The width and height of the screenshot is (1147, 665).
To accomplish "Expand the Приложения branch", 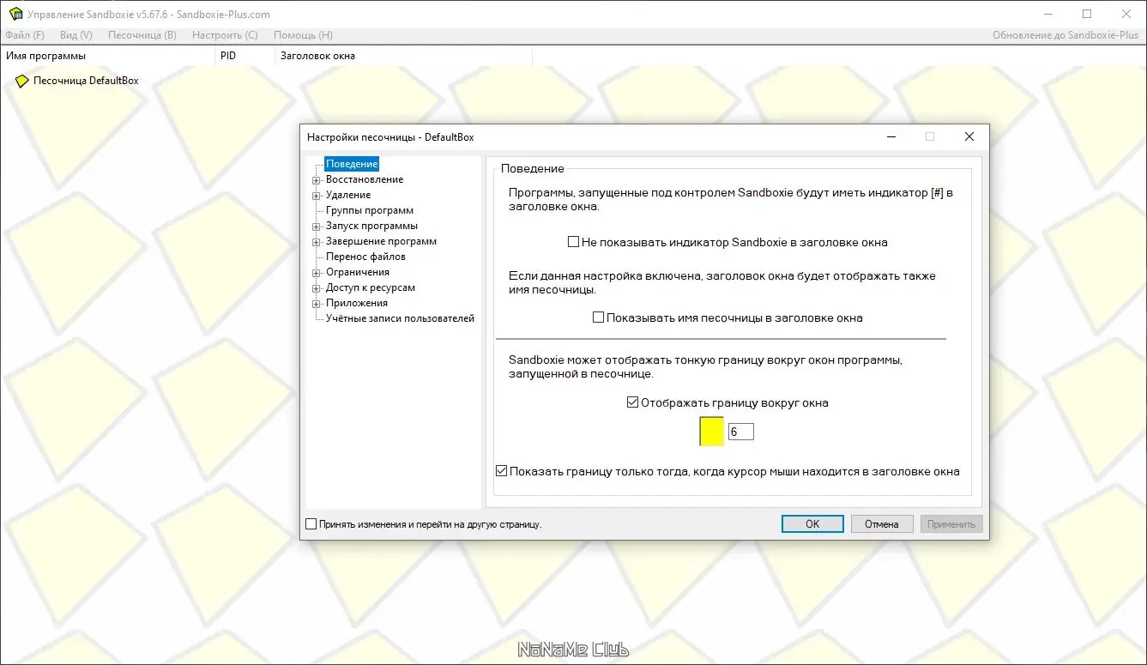I will (317, 303).
